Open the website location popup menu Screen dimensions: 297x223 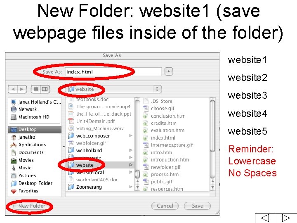tap(113, 89)
